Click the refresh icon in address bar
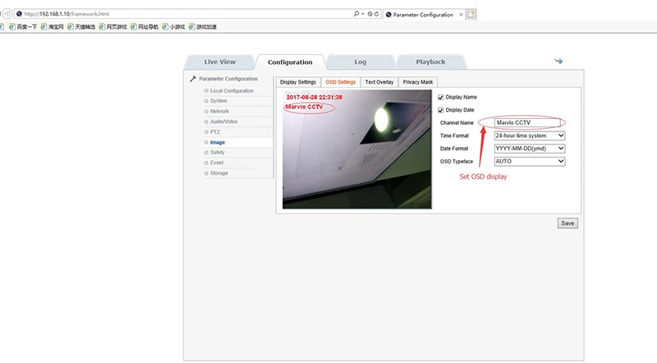 pyautogui.click(x=376, y=14)
